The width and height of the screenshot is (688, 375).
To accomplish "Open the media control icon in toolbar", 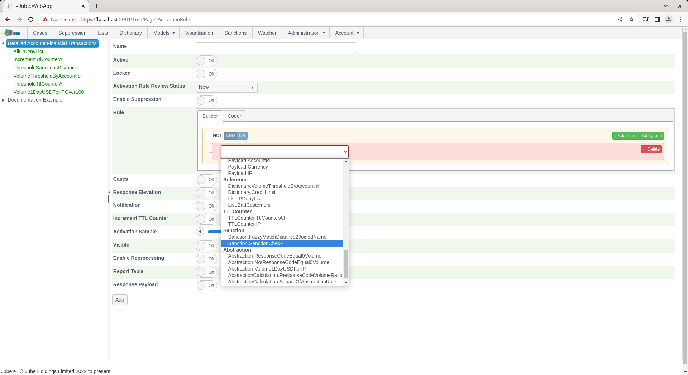I will tap(646, 19).
